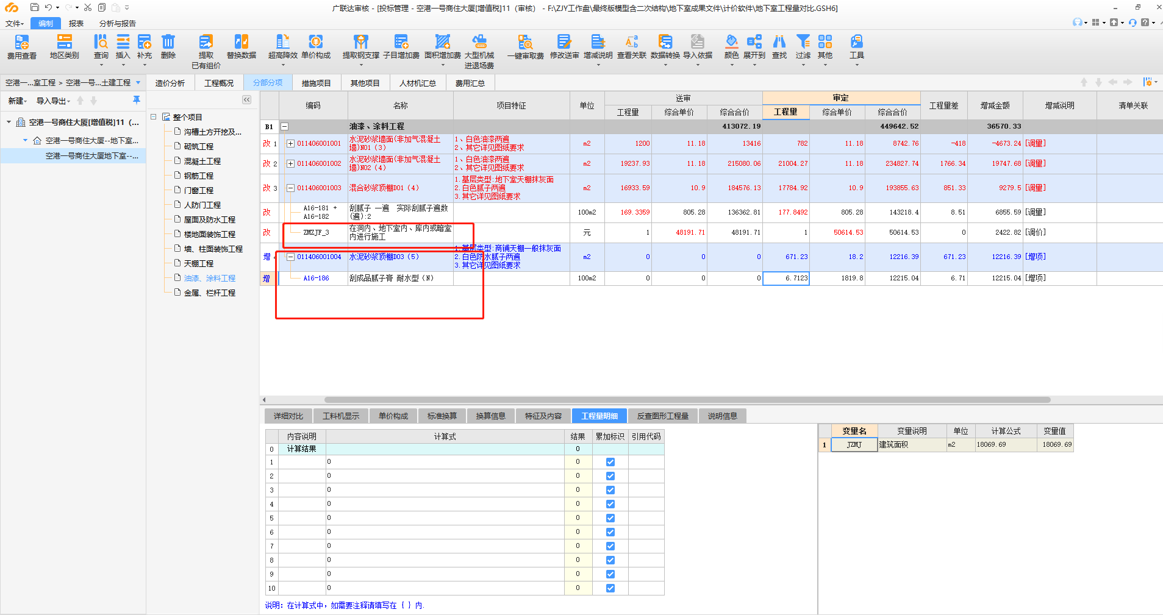
Task: Open 反查图形工程量 tab
Action: coord(663,416)
